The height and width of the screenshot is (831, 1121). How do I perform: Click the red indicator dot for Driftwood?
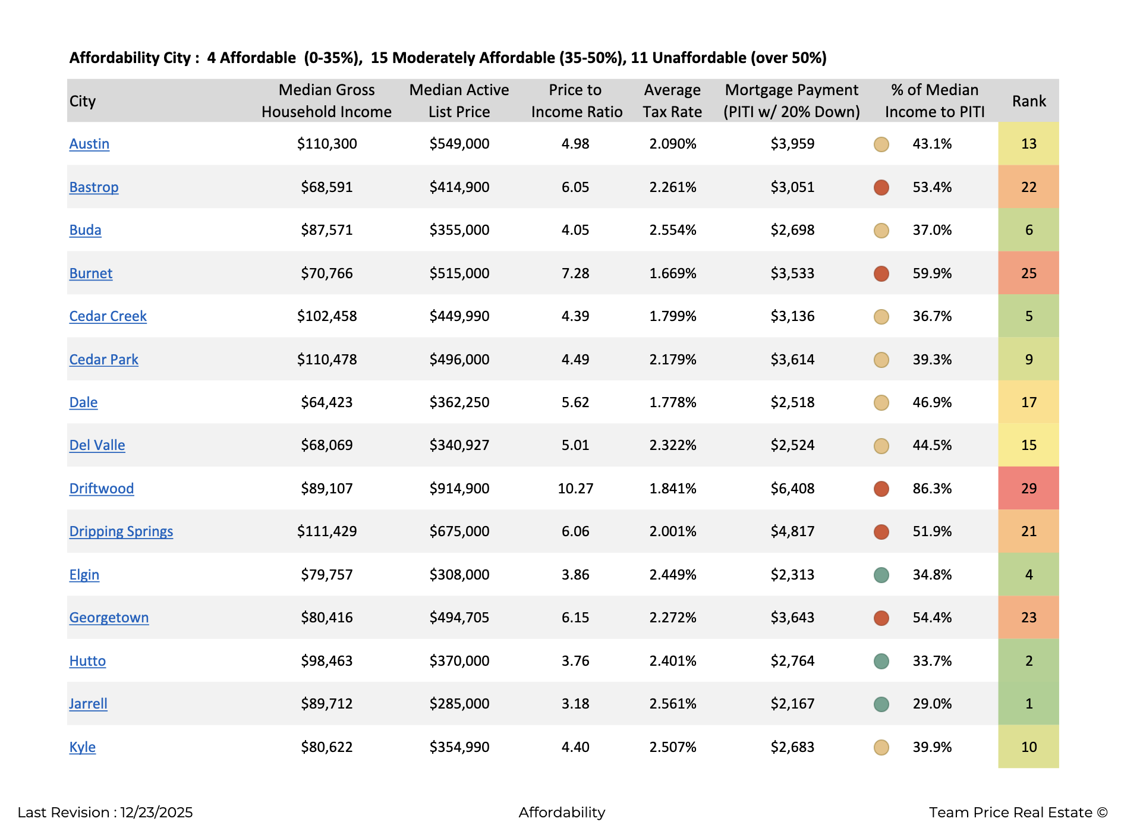click(x=881, y=489)
